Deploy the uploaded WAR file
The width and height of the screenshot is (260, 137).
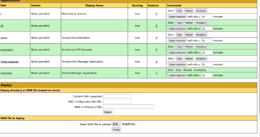(116, 130)
